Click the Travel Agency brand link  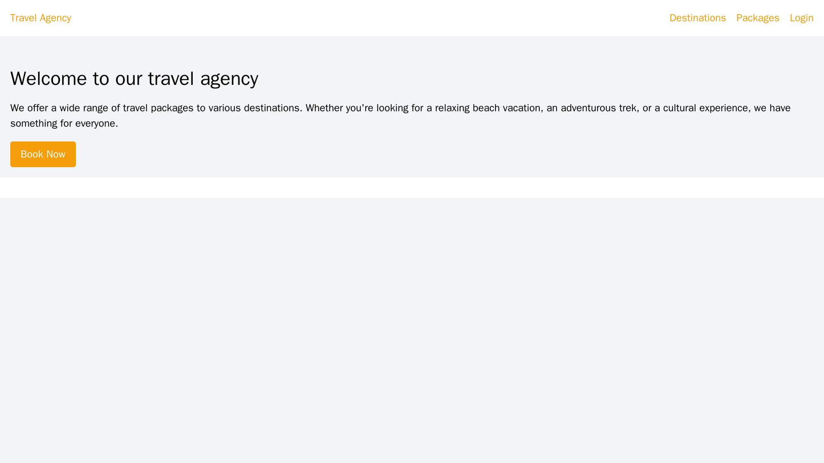[40, 18]
